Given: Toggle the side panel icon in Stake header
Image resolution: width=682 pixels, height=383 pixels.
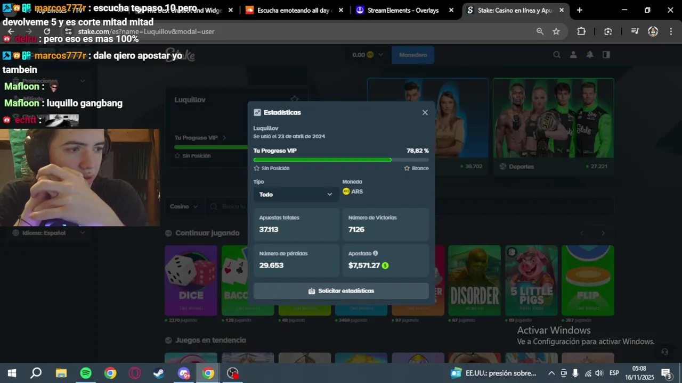Looking at the screenshot, I should point(606,55).
